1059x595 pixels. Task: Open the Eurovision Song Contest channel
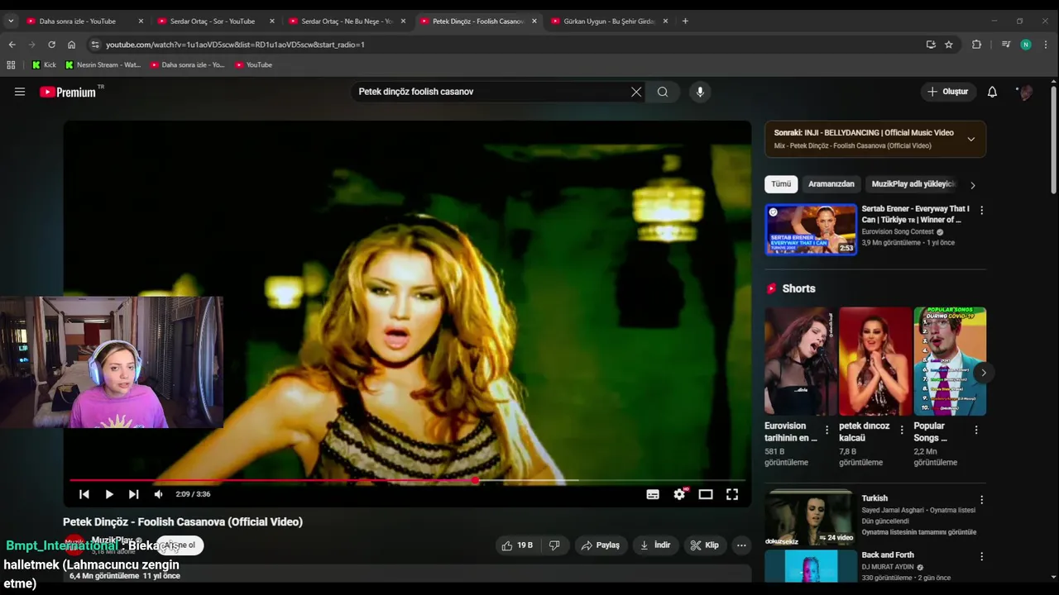point(897,232)
